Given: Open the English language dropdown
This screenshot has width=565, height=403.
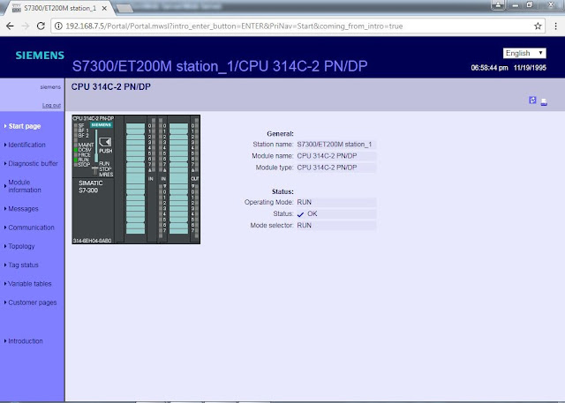Looking at the screenshot, I should 524,53.
